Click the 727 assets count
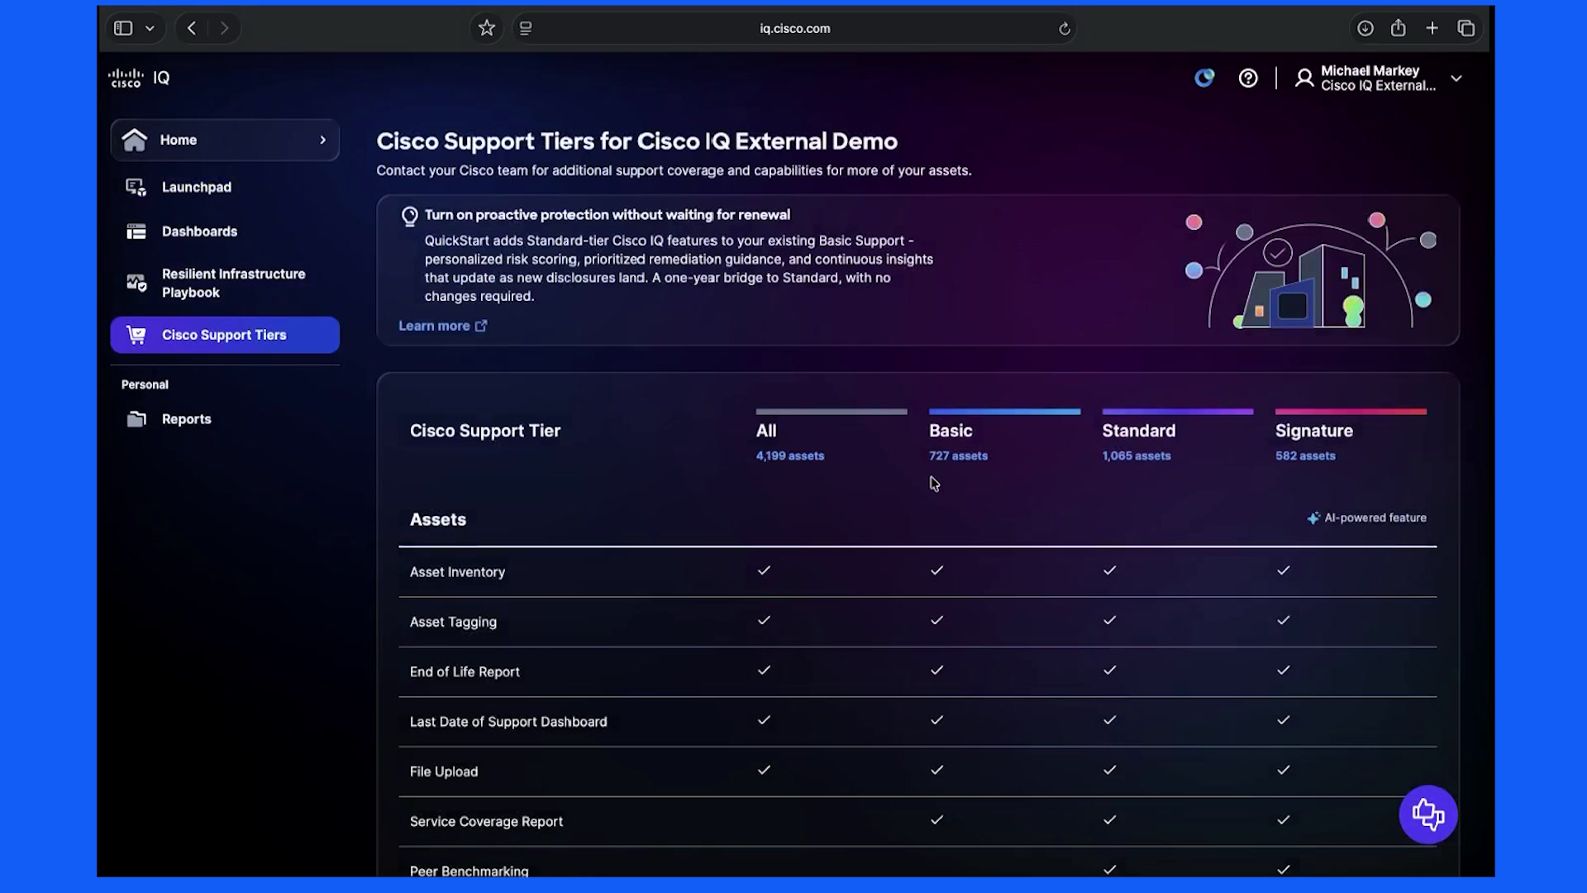Image resolution: width=1587 pixels, height=893 pixels. click(x=958, y=456)
